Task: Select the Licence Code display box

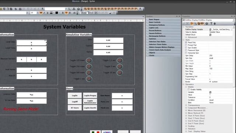Action: [x=32, y=95]
